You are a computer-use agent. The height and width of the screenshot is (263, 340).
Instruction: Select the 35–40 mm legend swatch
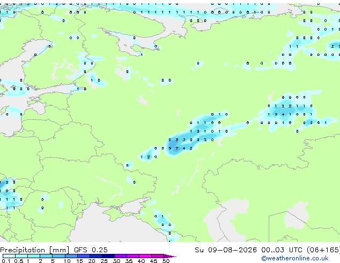[x=133, y=256]
